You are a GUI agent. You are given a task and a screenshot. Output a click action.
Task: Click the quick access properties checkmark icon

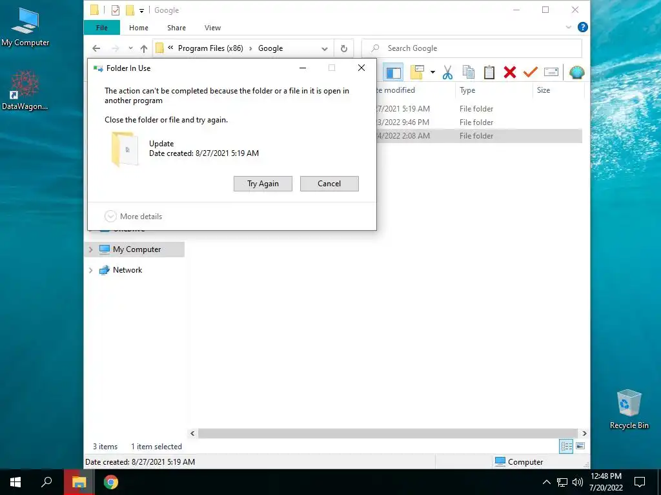click(115, 10)
